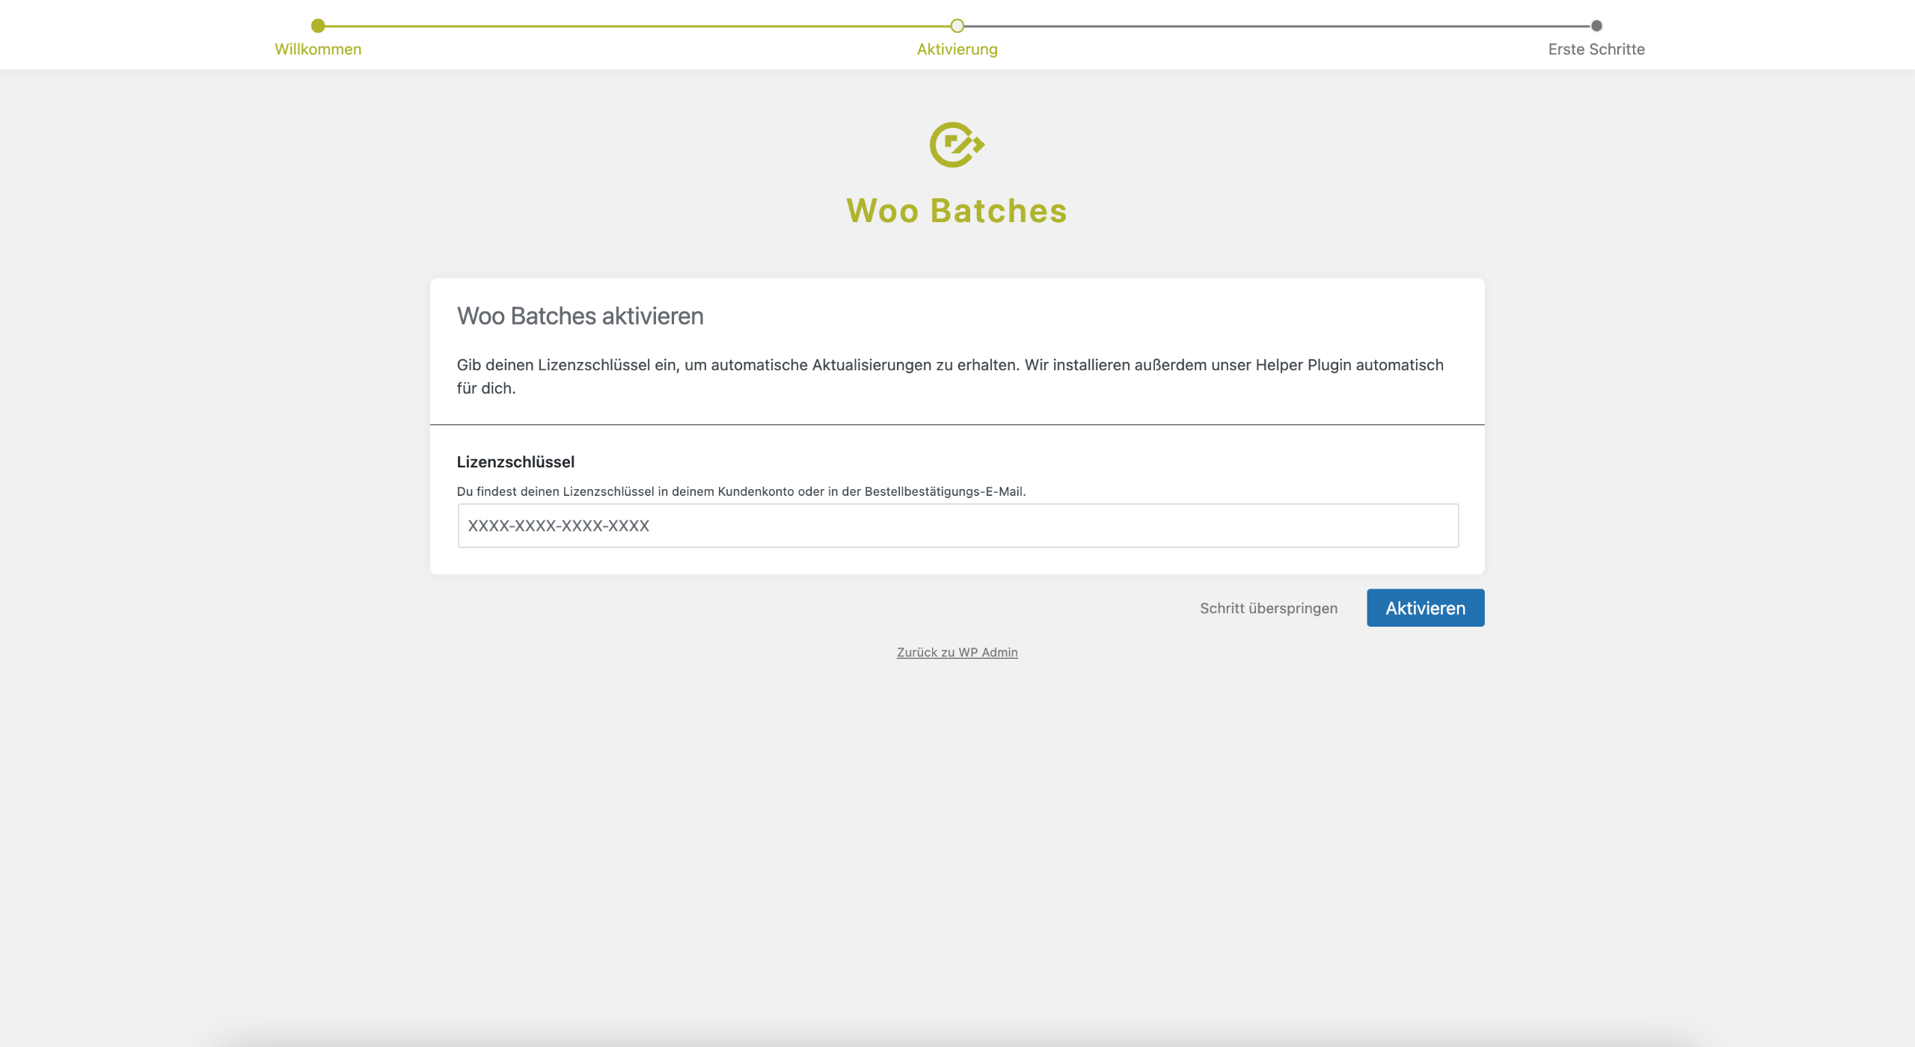Click the Aktivieren button
Screen dimensions: 1915x1047
pyautogui.click(x=1425, y=608)
